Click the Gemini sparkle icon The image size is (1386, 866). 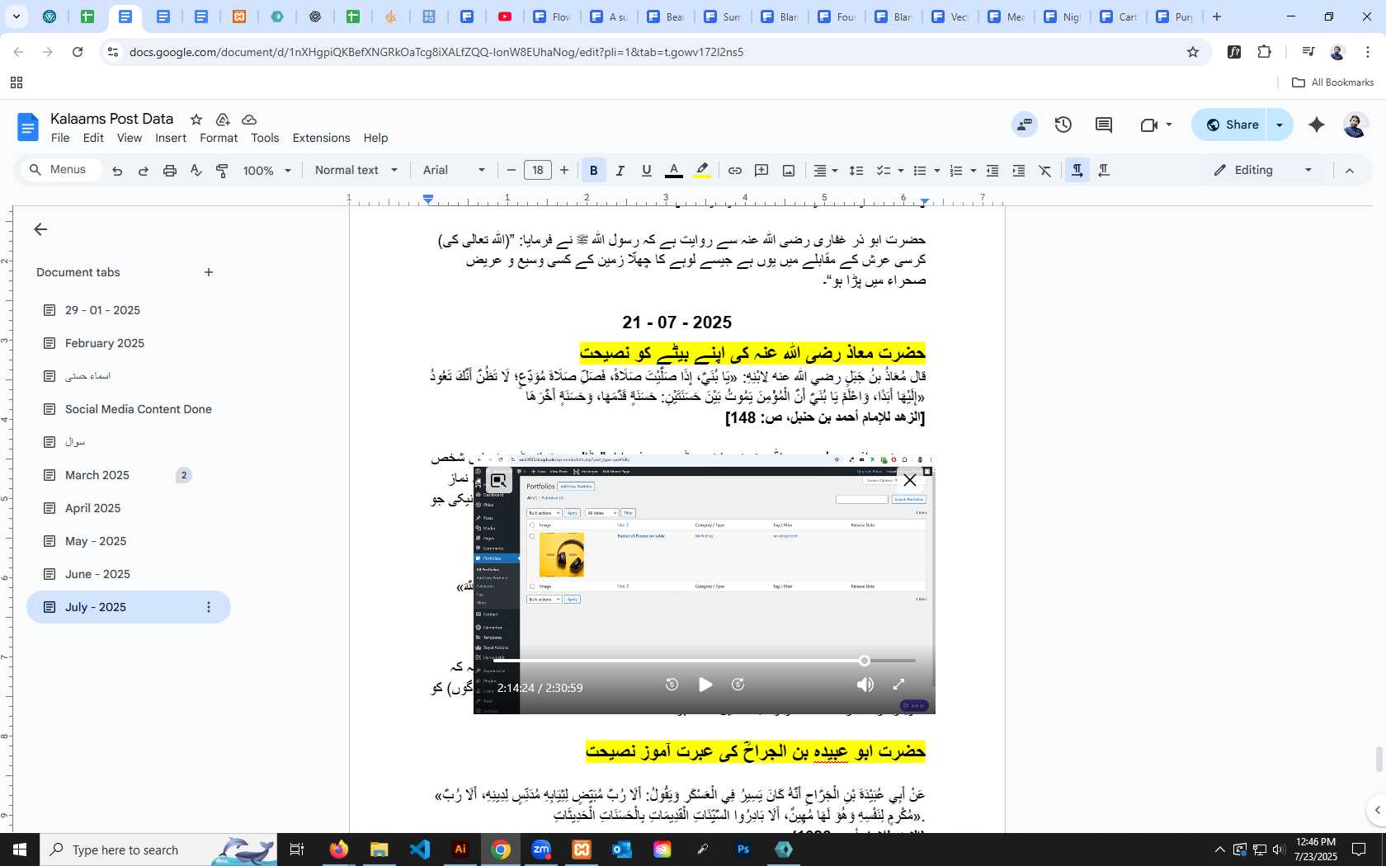[x=1317, y=125]
